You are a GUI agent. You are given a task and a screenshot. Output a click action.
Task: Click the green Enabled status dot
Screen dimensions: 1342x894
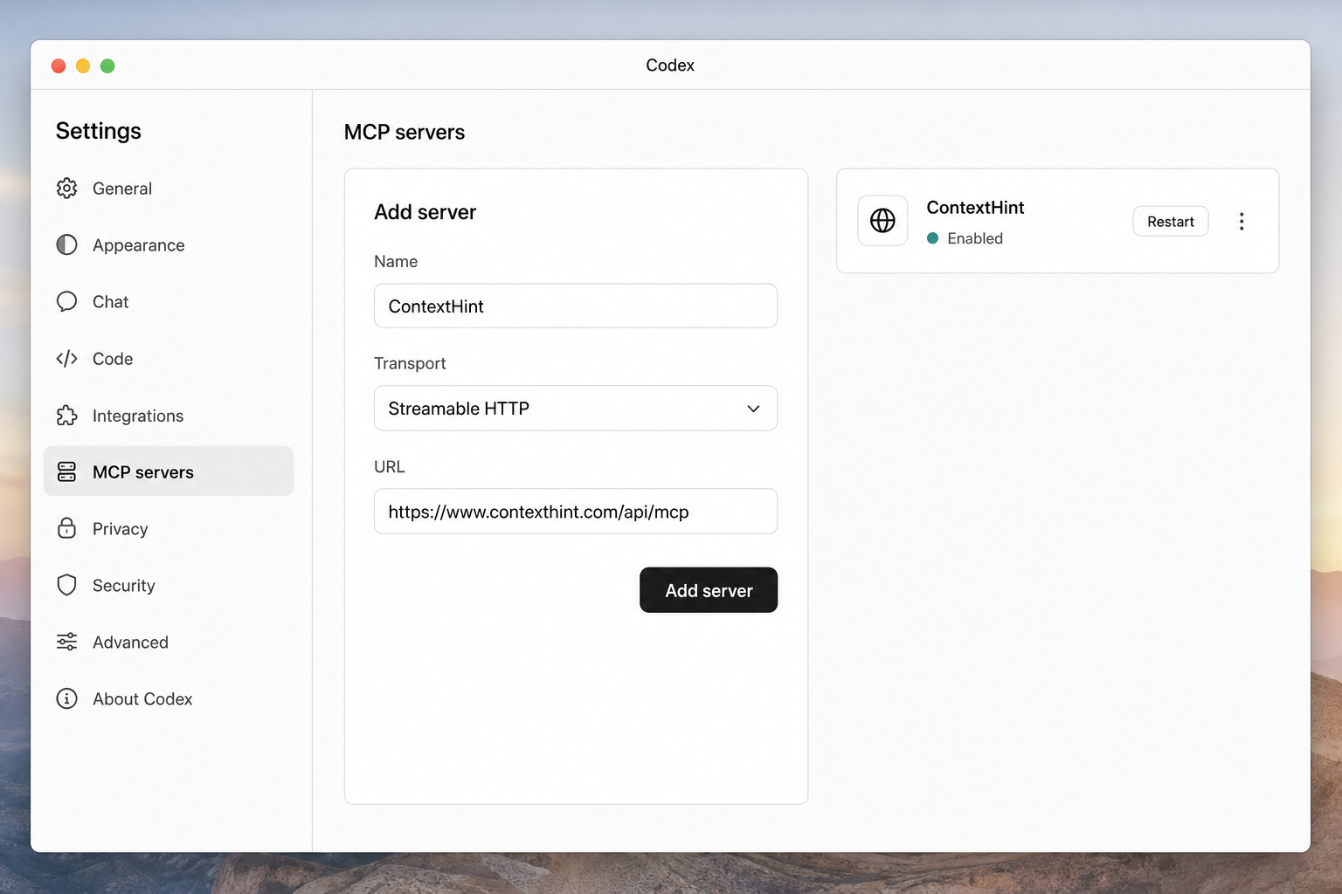coord(932,238)
